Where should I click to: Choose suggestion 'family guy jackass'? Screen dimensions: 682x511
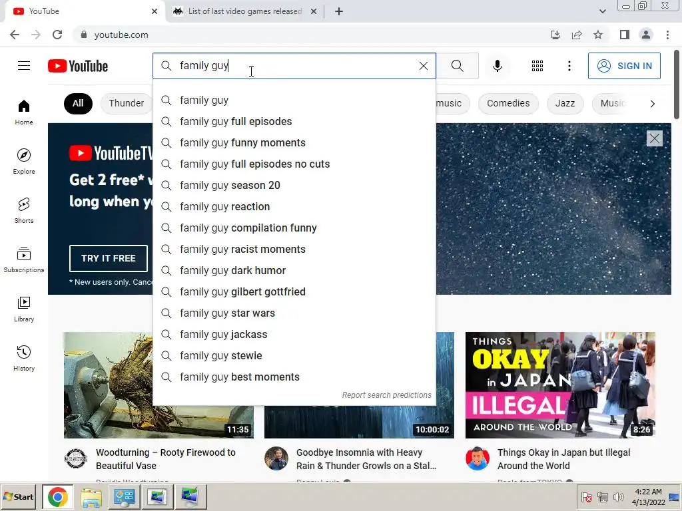click(x=294, y=334)
